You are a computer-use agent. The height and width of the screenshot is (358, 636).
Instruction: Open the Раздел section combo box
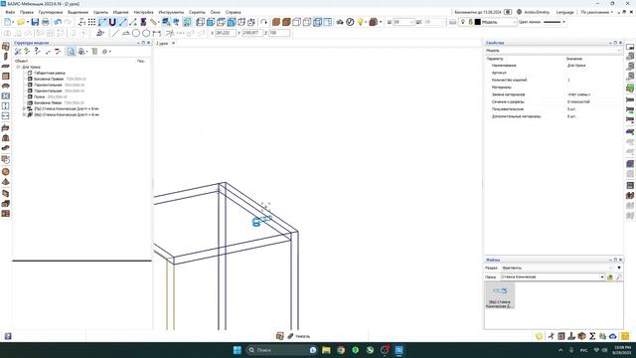tap(556, 268)
